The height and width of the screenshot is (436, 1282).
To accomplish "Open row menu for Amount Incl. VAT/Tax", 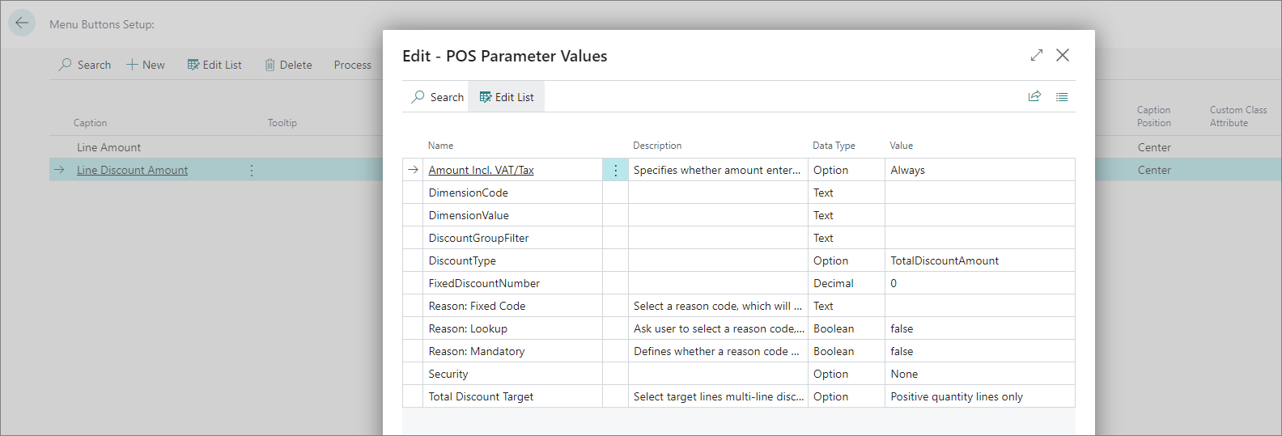I will click(615, 170).
